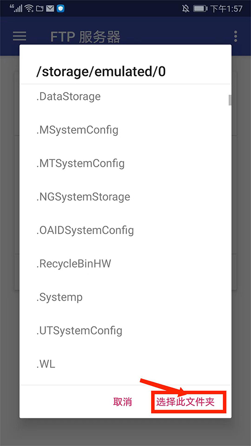Open the .DataStorage folder
Viewport: 251px width, 446px height.
tap(125, 97)
